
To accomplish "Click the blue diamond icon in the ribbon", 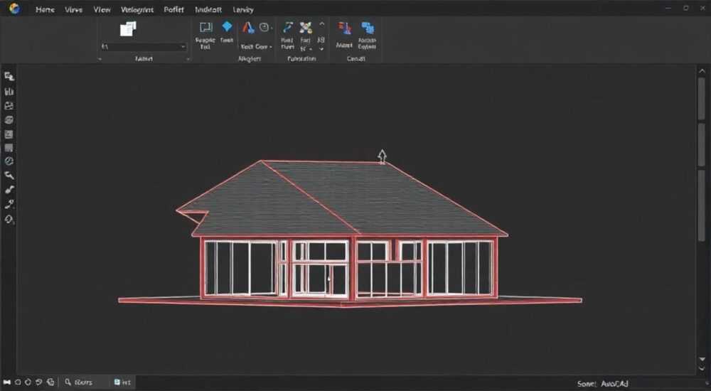I will click(227, 27).
